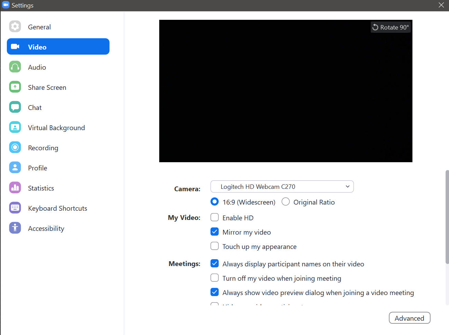The height and width of the screenshot is (335, 449).
Task: Expand the Camera dropdown list
Action: (x=282, y=186)
